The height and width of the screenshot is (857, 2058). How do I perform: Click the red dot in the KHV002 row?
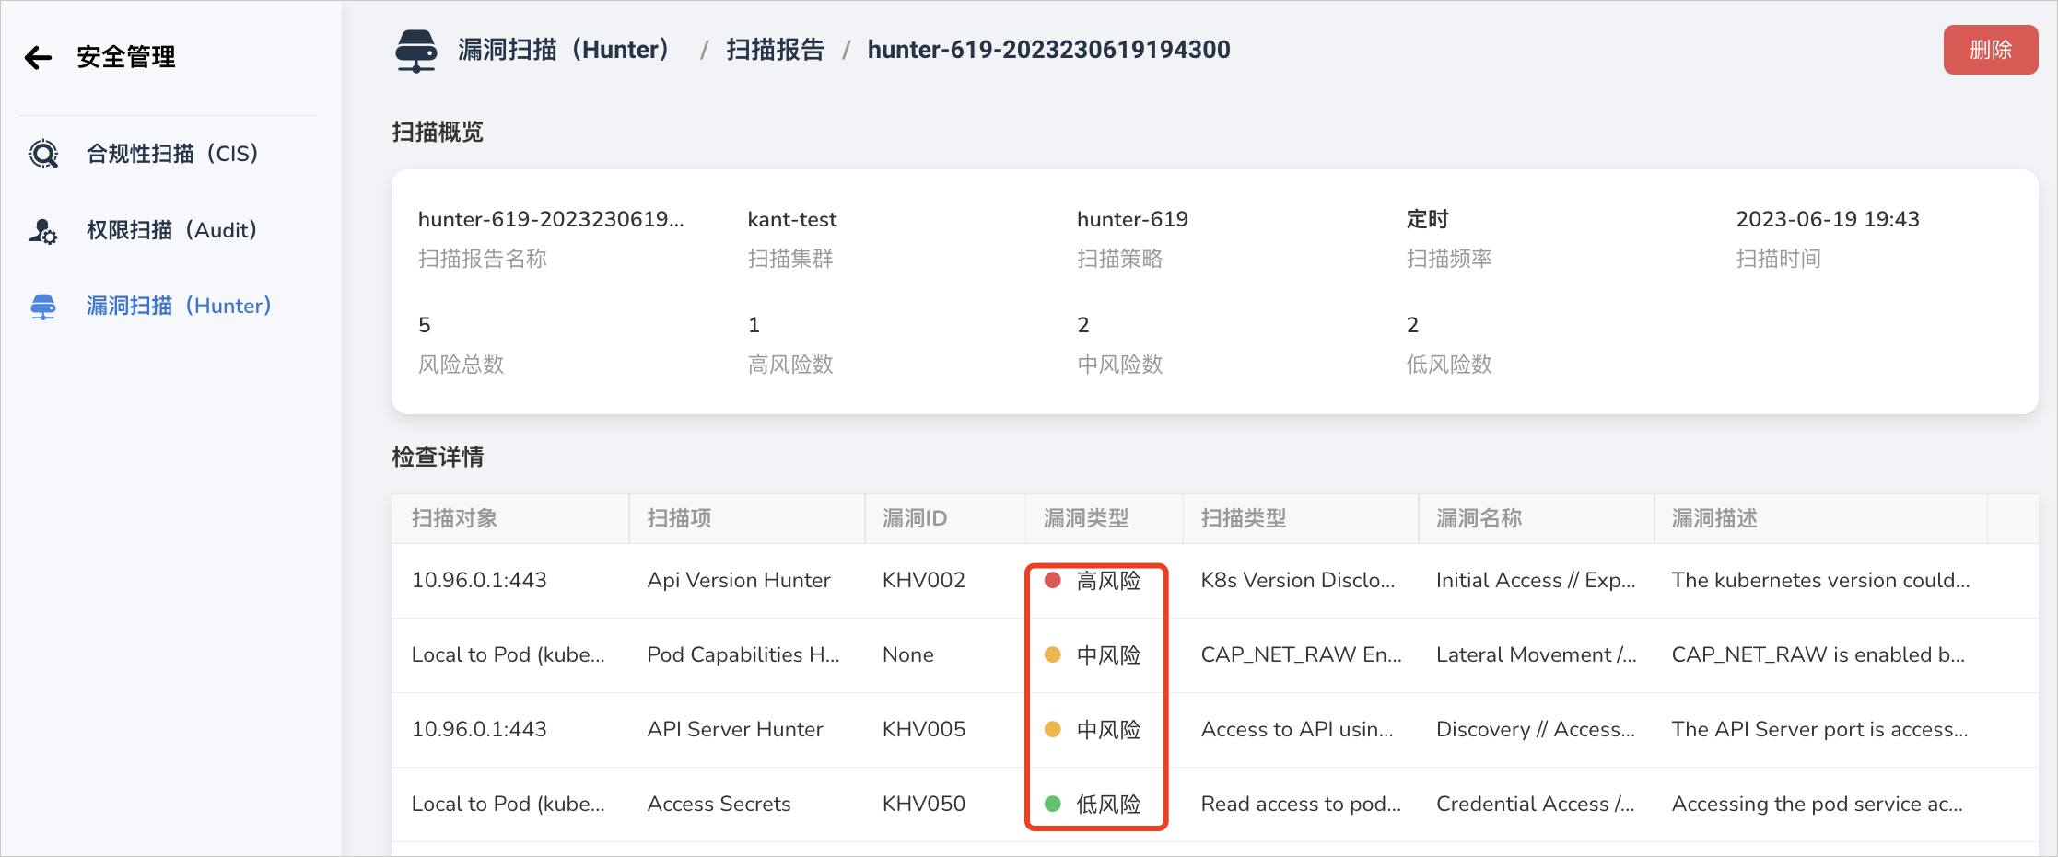(1052, 580)
